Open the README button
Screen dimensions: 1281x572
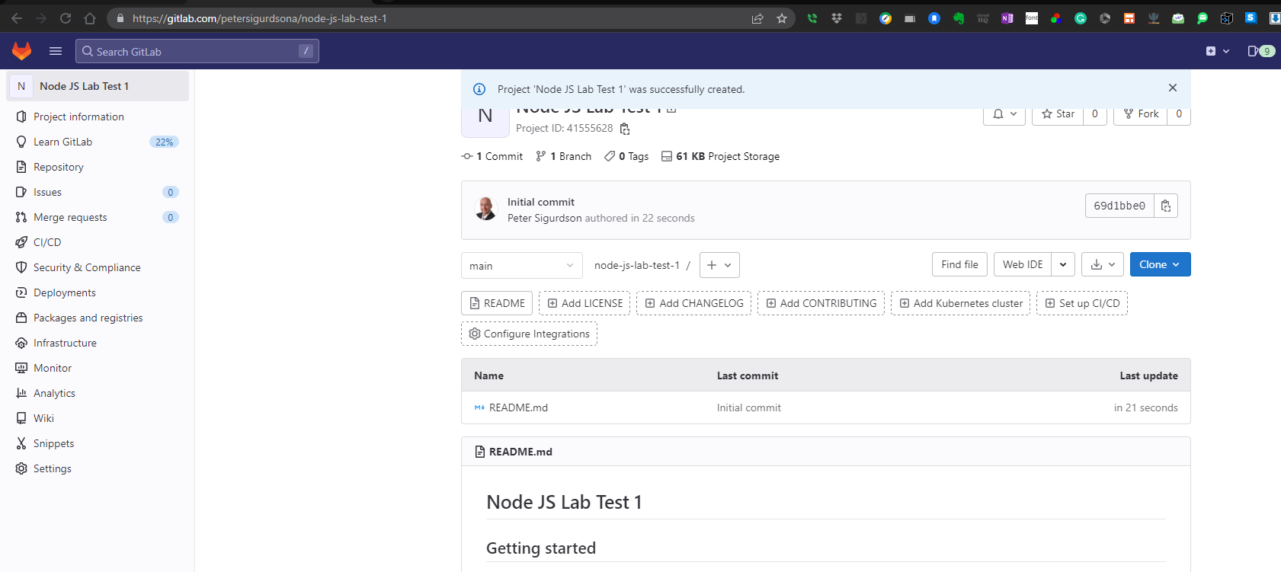(x=497, y=303)
